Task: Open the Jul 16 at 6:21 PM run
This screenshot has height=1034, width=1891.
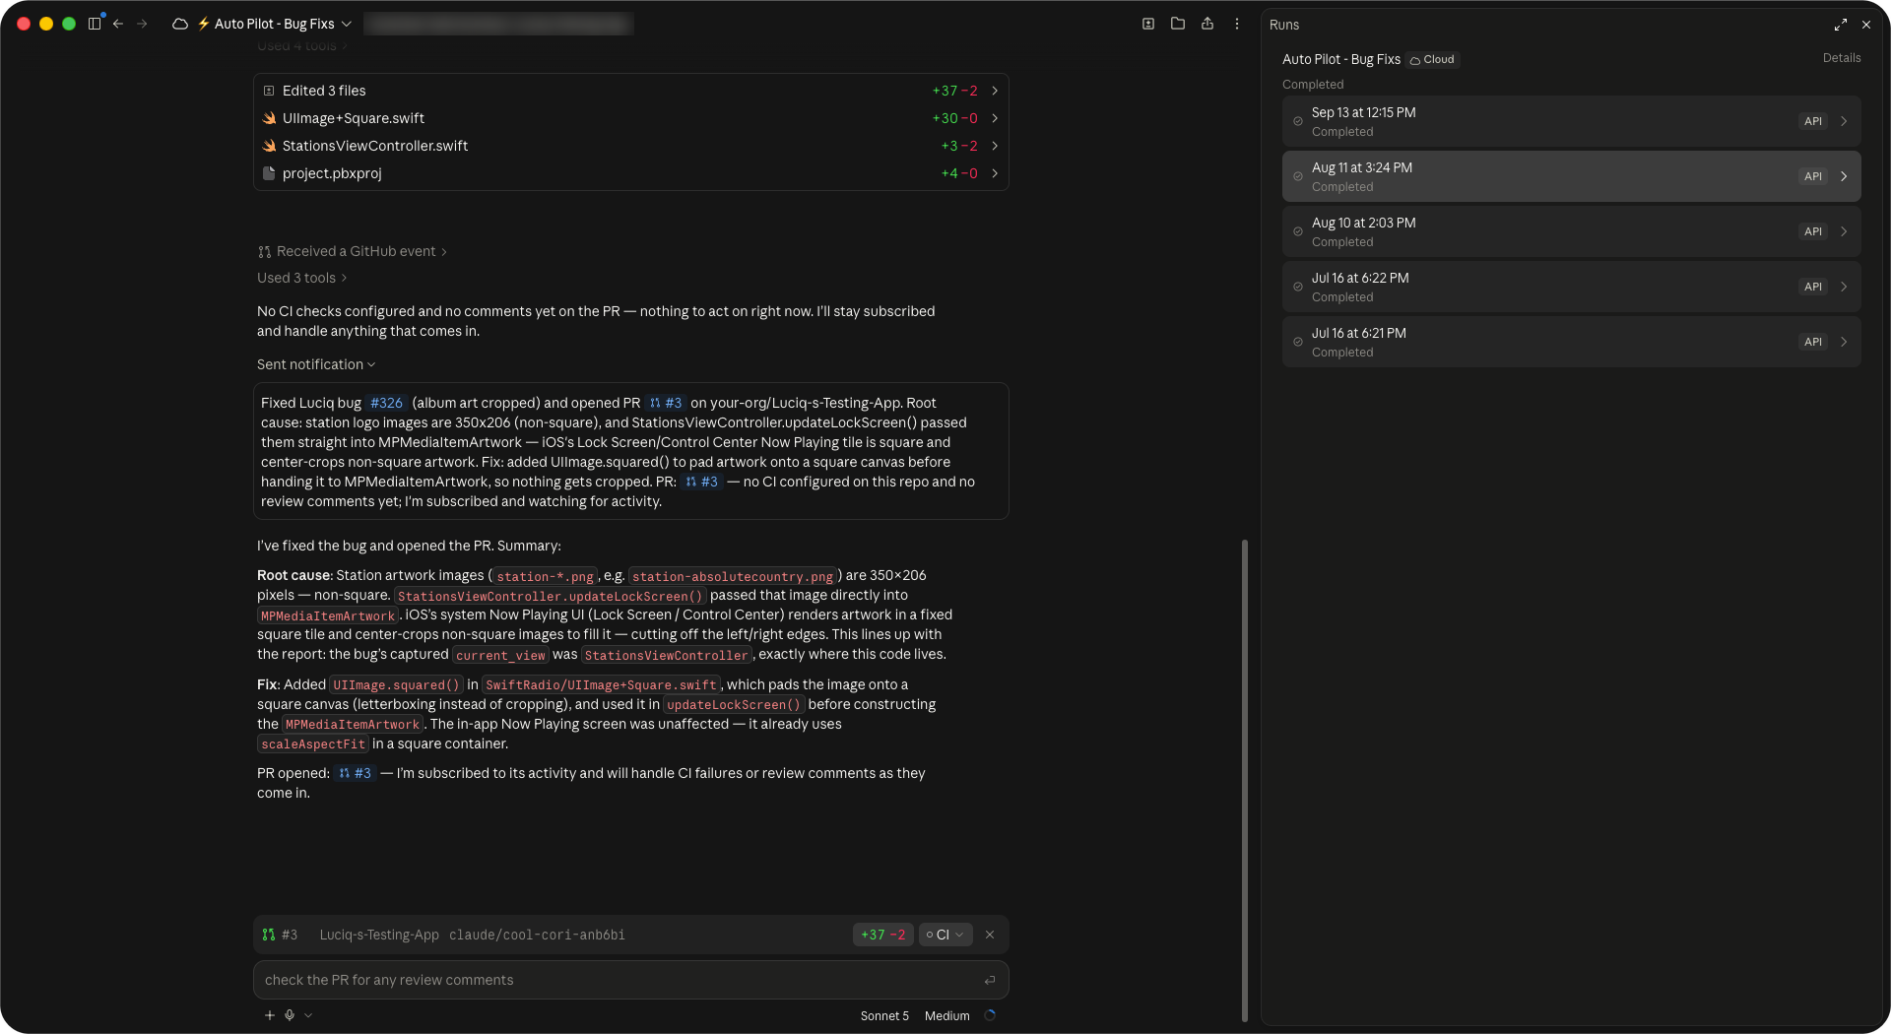Action: [1571, 342]
